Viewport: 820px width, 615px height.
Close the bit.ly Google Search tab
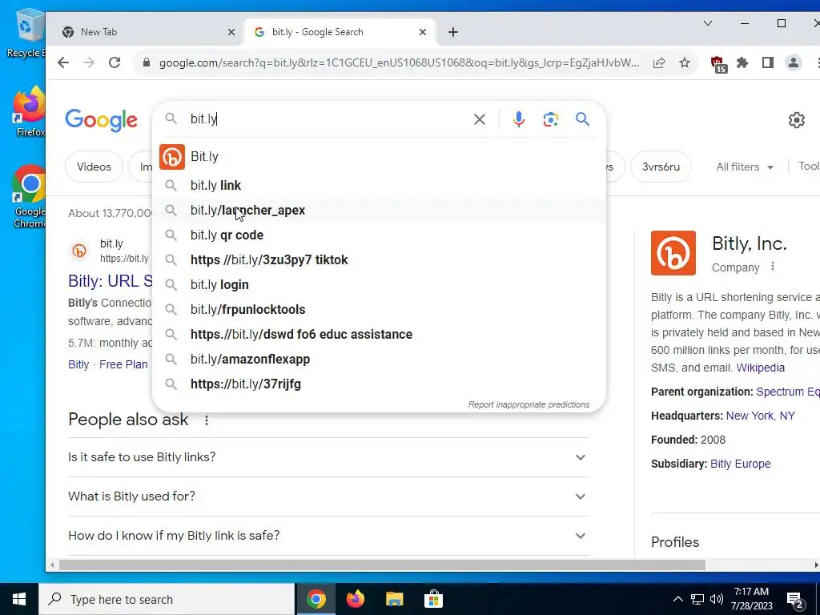(x=423, y=32)
